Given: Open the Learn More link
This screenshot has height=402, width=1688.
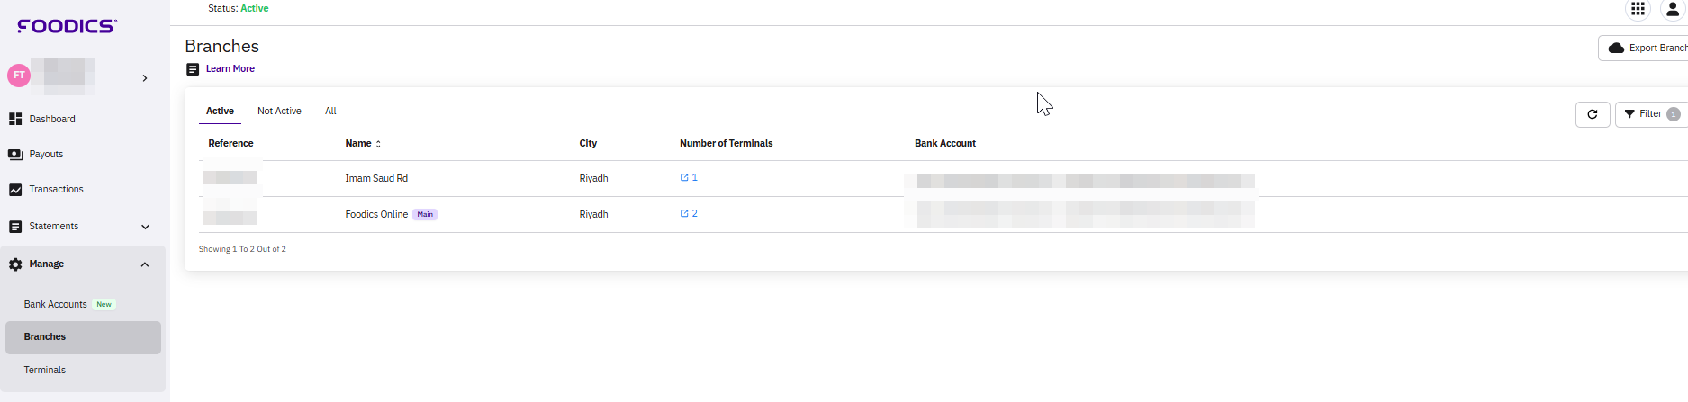Looking at the screenshot, I should tap(230, 69).
